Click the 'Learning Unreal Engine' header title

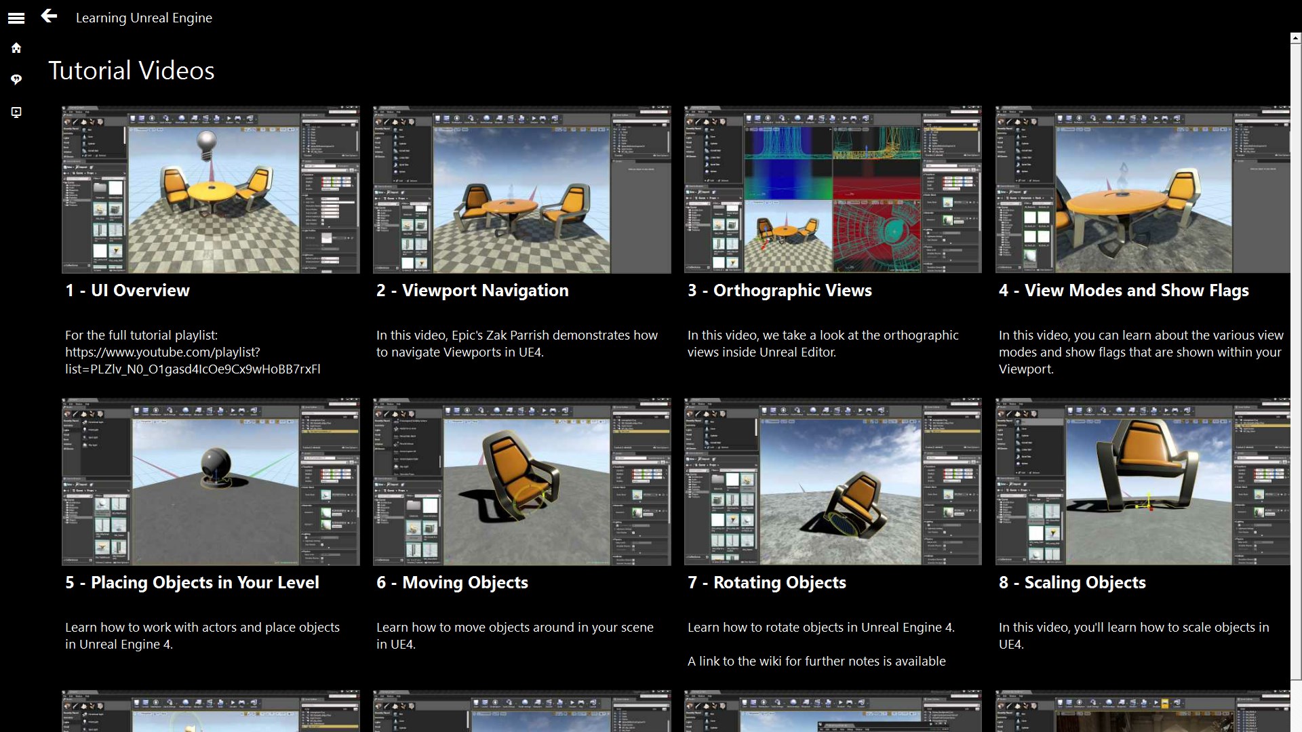click(x=144, y=18)
